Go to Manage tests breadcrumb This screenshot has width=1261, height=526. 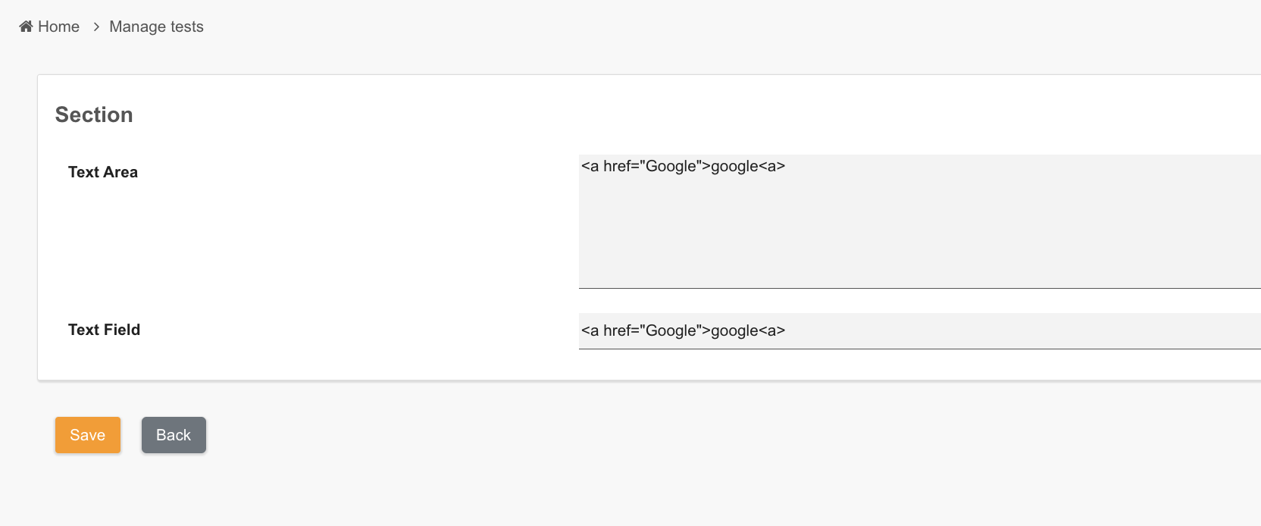point(156,27)
